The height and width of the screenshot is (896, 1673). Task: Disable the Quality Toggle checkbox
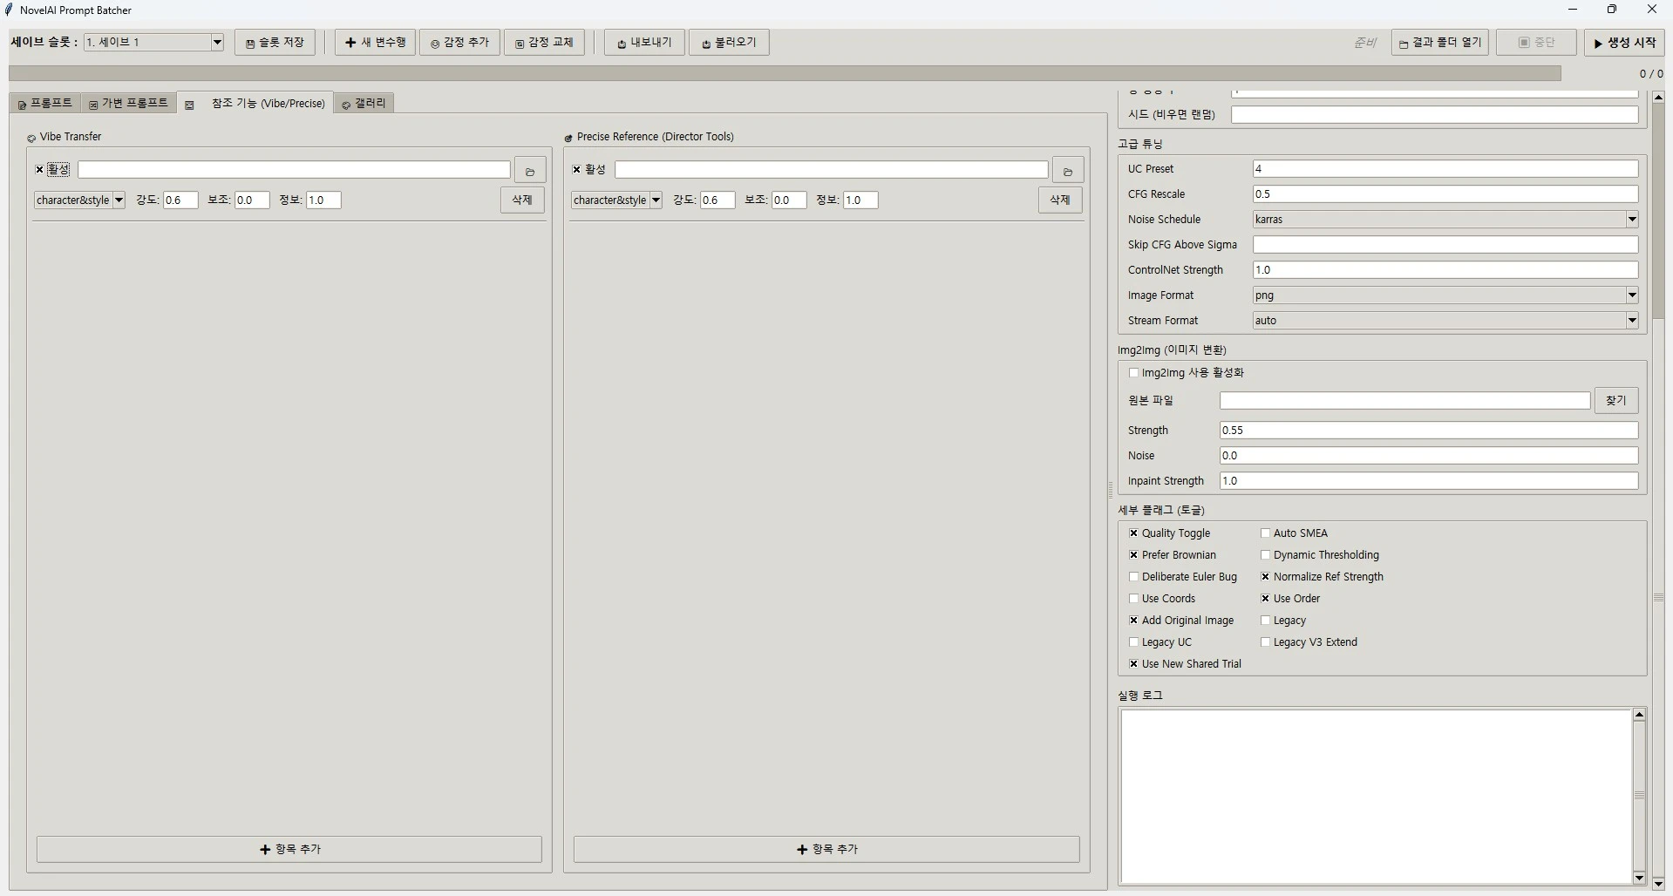click(x=1133, y=533)
